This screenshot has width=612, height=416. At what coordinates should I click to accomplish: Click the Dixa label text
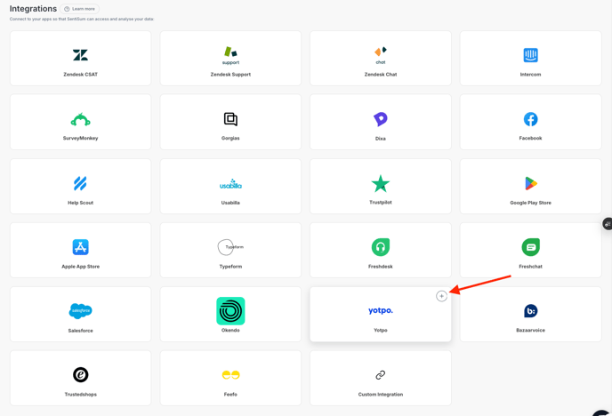point(381,139)
